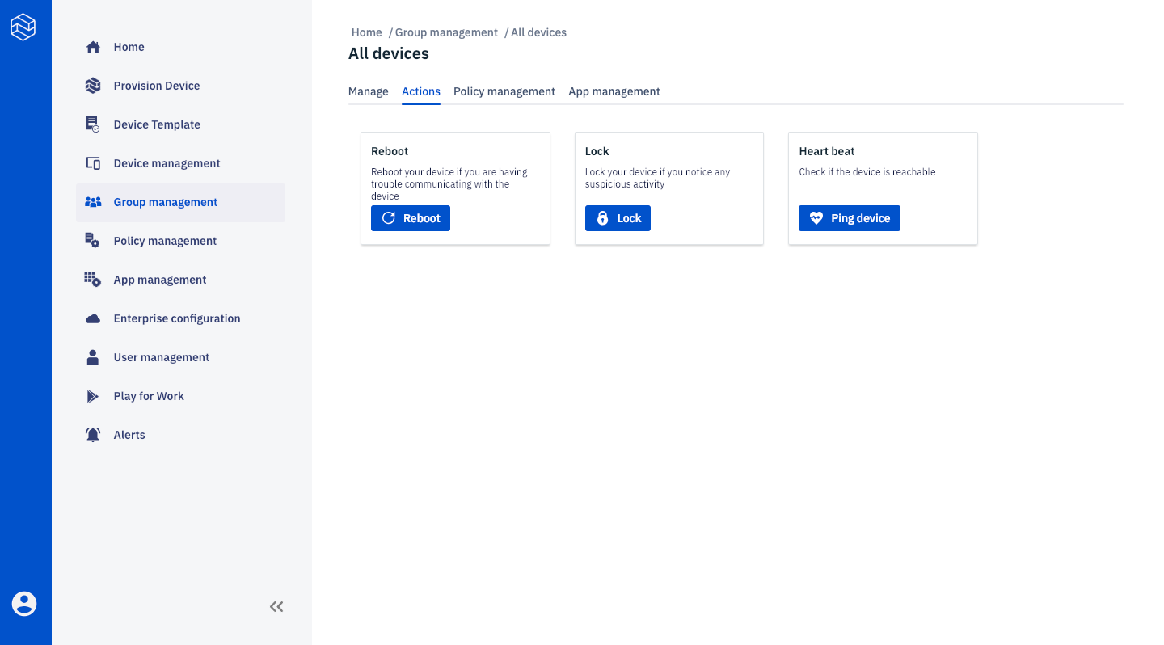Go to Home via the breadcrumb

point(366,32)
